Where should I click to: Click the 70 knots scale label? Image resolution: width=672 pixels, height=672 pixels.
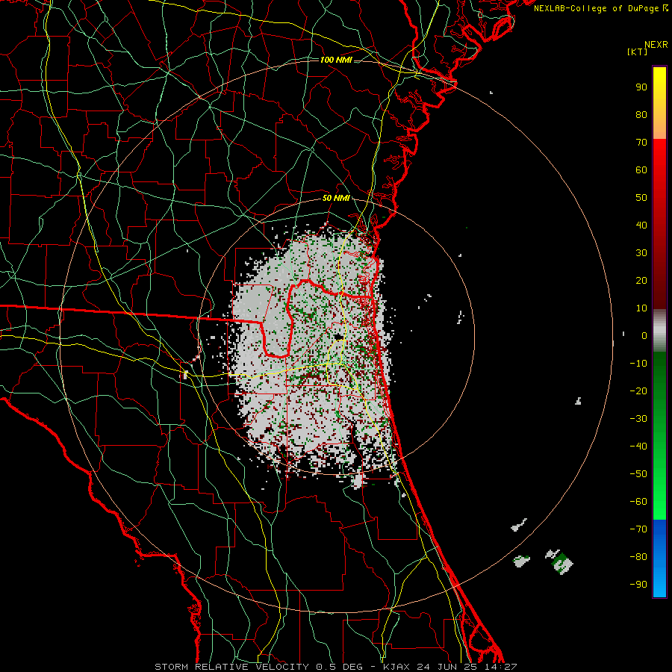[641, 143]
